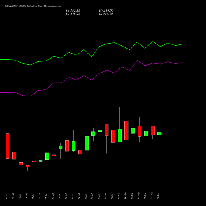Select the 10 Jul date label

point(13,197)
